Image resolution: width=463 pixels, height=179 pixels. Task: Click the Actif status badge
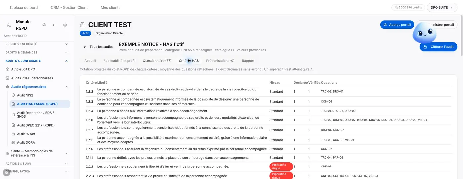[85, 33]
